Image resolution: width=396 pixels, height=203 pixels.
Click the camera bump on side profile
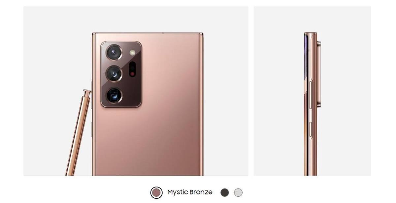coord(318,74)
